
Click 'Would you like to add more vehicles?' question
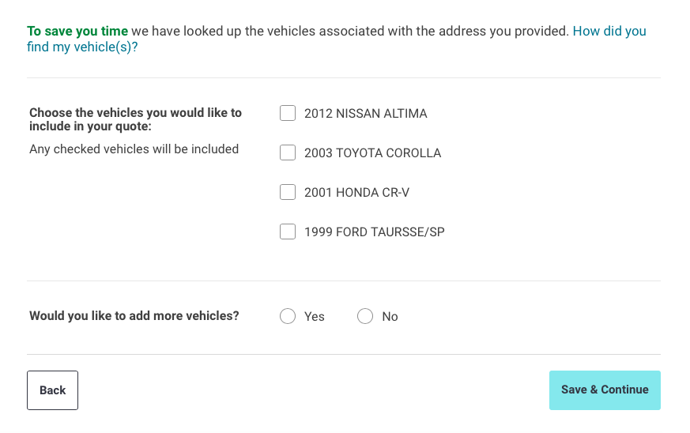coord(134,316)
